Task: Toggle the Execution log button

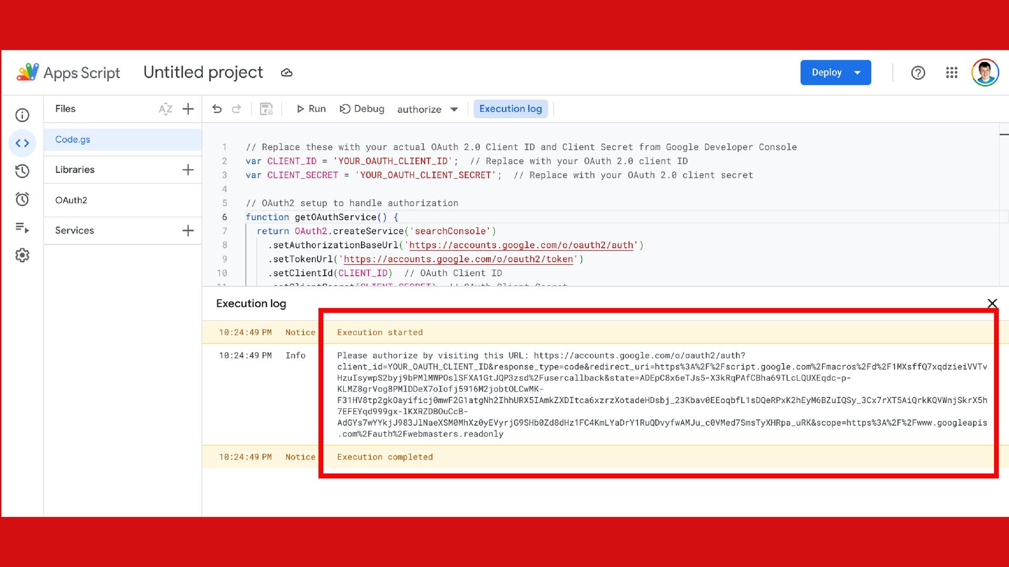Action: (x=510, y=109)
